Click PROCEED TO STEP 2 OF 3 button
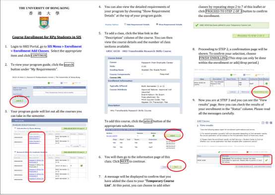The height and width of the screenshot is (195, 275). [251, 36]
